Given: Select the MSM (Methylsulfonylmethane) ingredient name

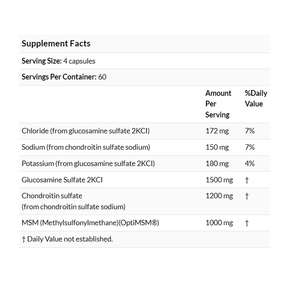Looking at the screenshot, I should click(x=90, y=223).
